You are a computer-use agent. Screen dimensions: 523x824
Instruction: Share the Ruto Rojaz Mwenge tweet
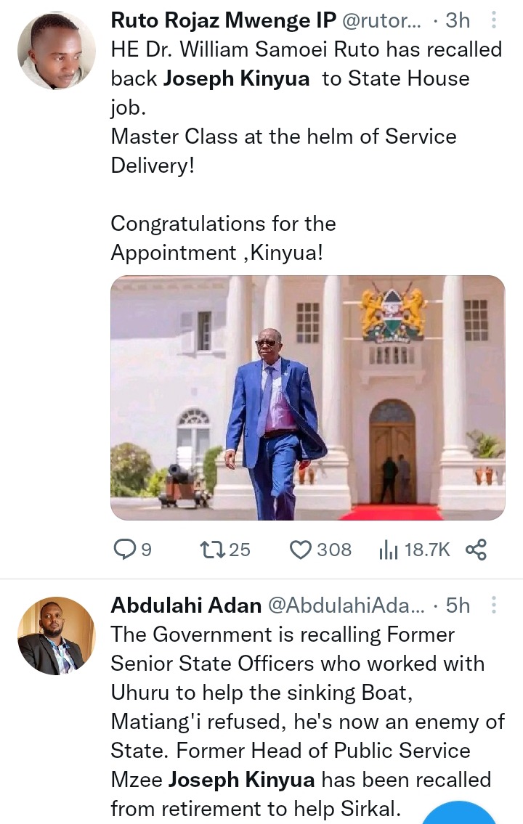(476, 550)
